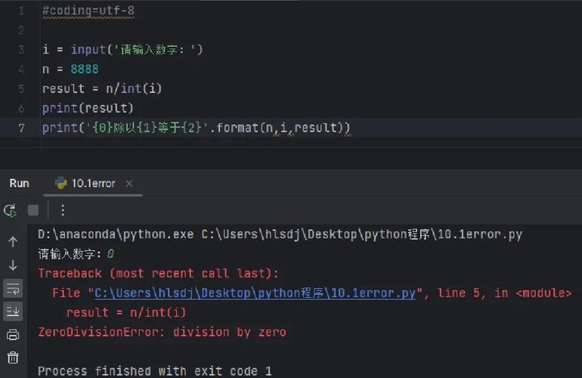Click the down arrow stack trace icon
Screen dimensions: 582x378
click(x=13, y=265)
